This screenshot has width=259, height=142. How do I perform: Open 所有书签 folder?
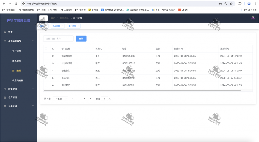250,10
